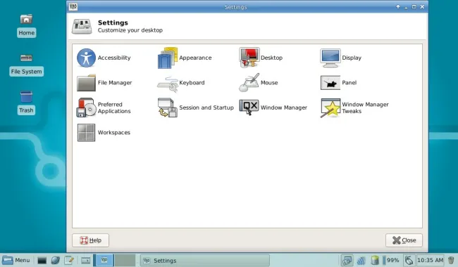This screenshot has height=267, width=458.
Task: Open Preferred Applications settings
Action: (104, 108)
